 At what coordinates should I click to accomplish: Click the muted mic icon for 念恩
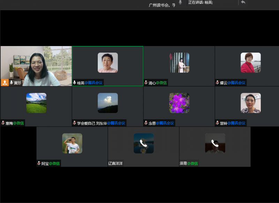click(146, 123)
